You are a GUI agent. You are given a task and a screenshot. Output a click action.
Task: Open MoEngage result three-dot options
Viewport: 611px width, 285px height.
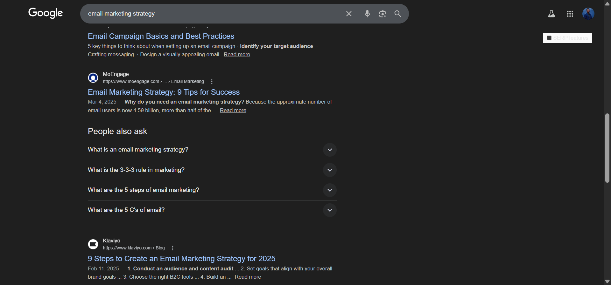pyautogui.click(x=212, y=82)
